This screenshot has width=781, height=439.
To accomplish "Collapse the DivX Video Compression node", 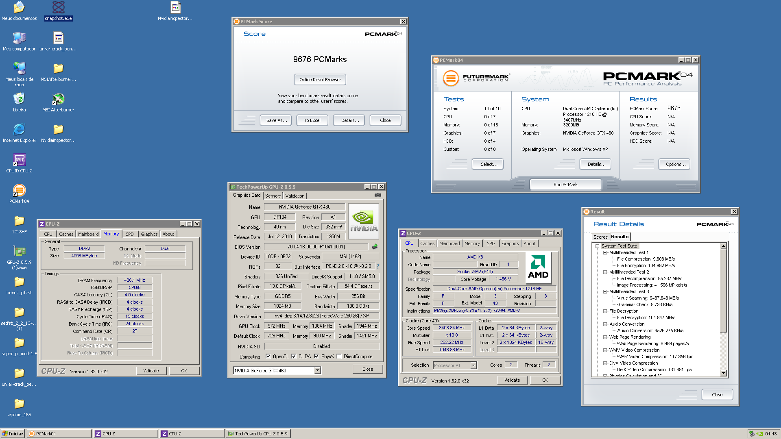I will pyautogui.click(x=605, y=363).
